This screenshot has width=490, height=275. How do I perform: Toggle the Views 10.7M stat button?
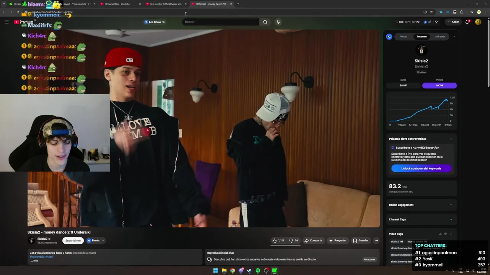[x=439, y=86]
